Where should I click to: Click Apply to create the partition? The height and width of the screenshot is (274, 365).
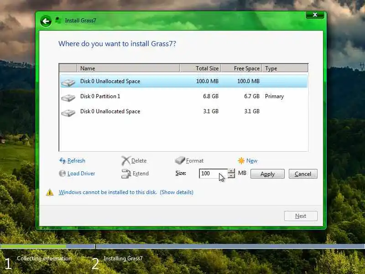coord(267,174)
